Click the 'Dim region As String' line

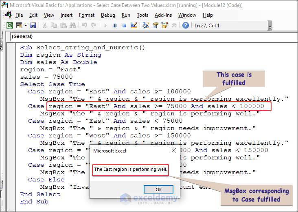pyautogui.click(x=61, y=55)
